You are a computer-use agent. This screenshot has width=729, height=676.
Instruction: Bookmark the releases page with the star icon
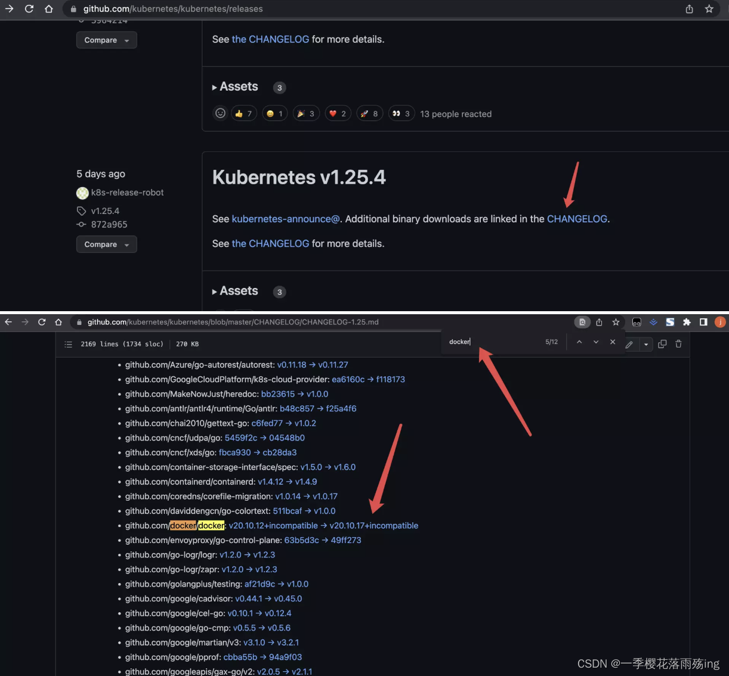(709, 9)
